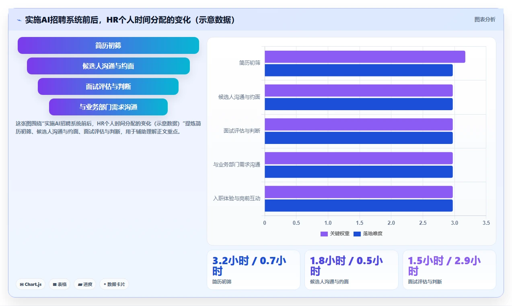
Task: Click the purple bar for 与业务部门需求沟通
Action: point(359,158)
